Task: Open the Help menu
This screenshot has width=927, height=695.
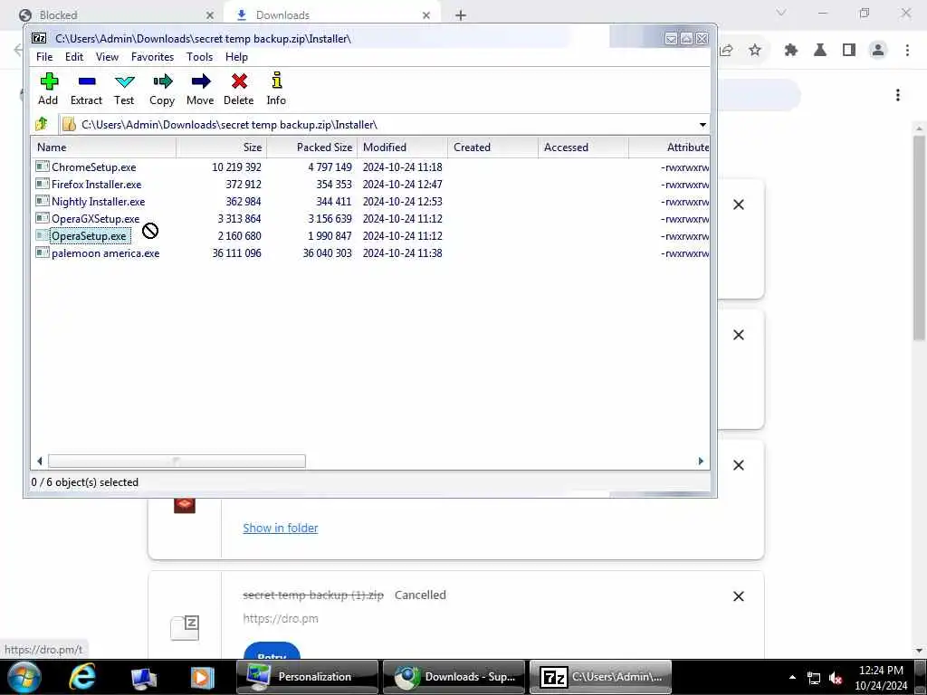Action: click(x=236, y=57)
